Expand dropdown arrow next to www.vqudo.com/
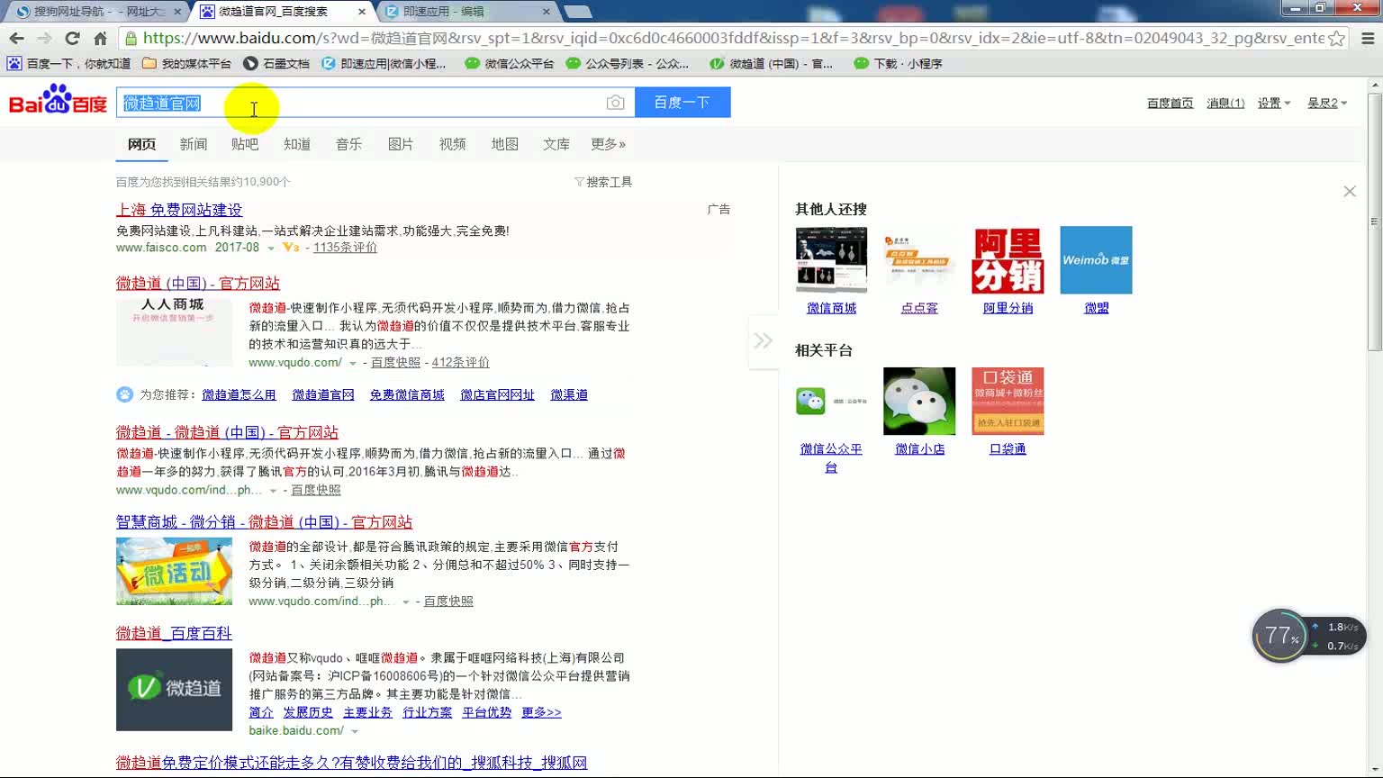This screenshot has width=1383, height=778. [353, 363]
